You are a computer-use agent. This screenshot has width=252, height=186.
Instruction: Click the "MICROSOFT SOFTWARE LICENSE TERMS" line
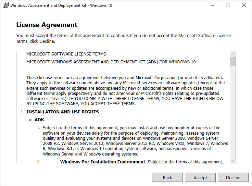[x=66, y=54]
